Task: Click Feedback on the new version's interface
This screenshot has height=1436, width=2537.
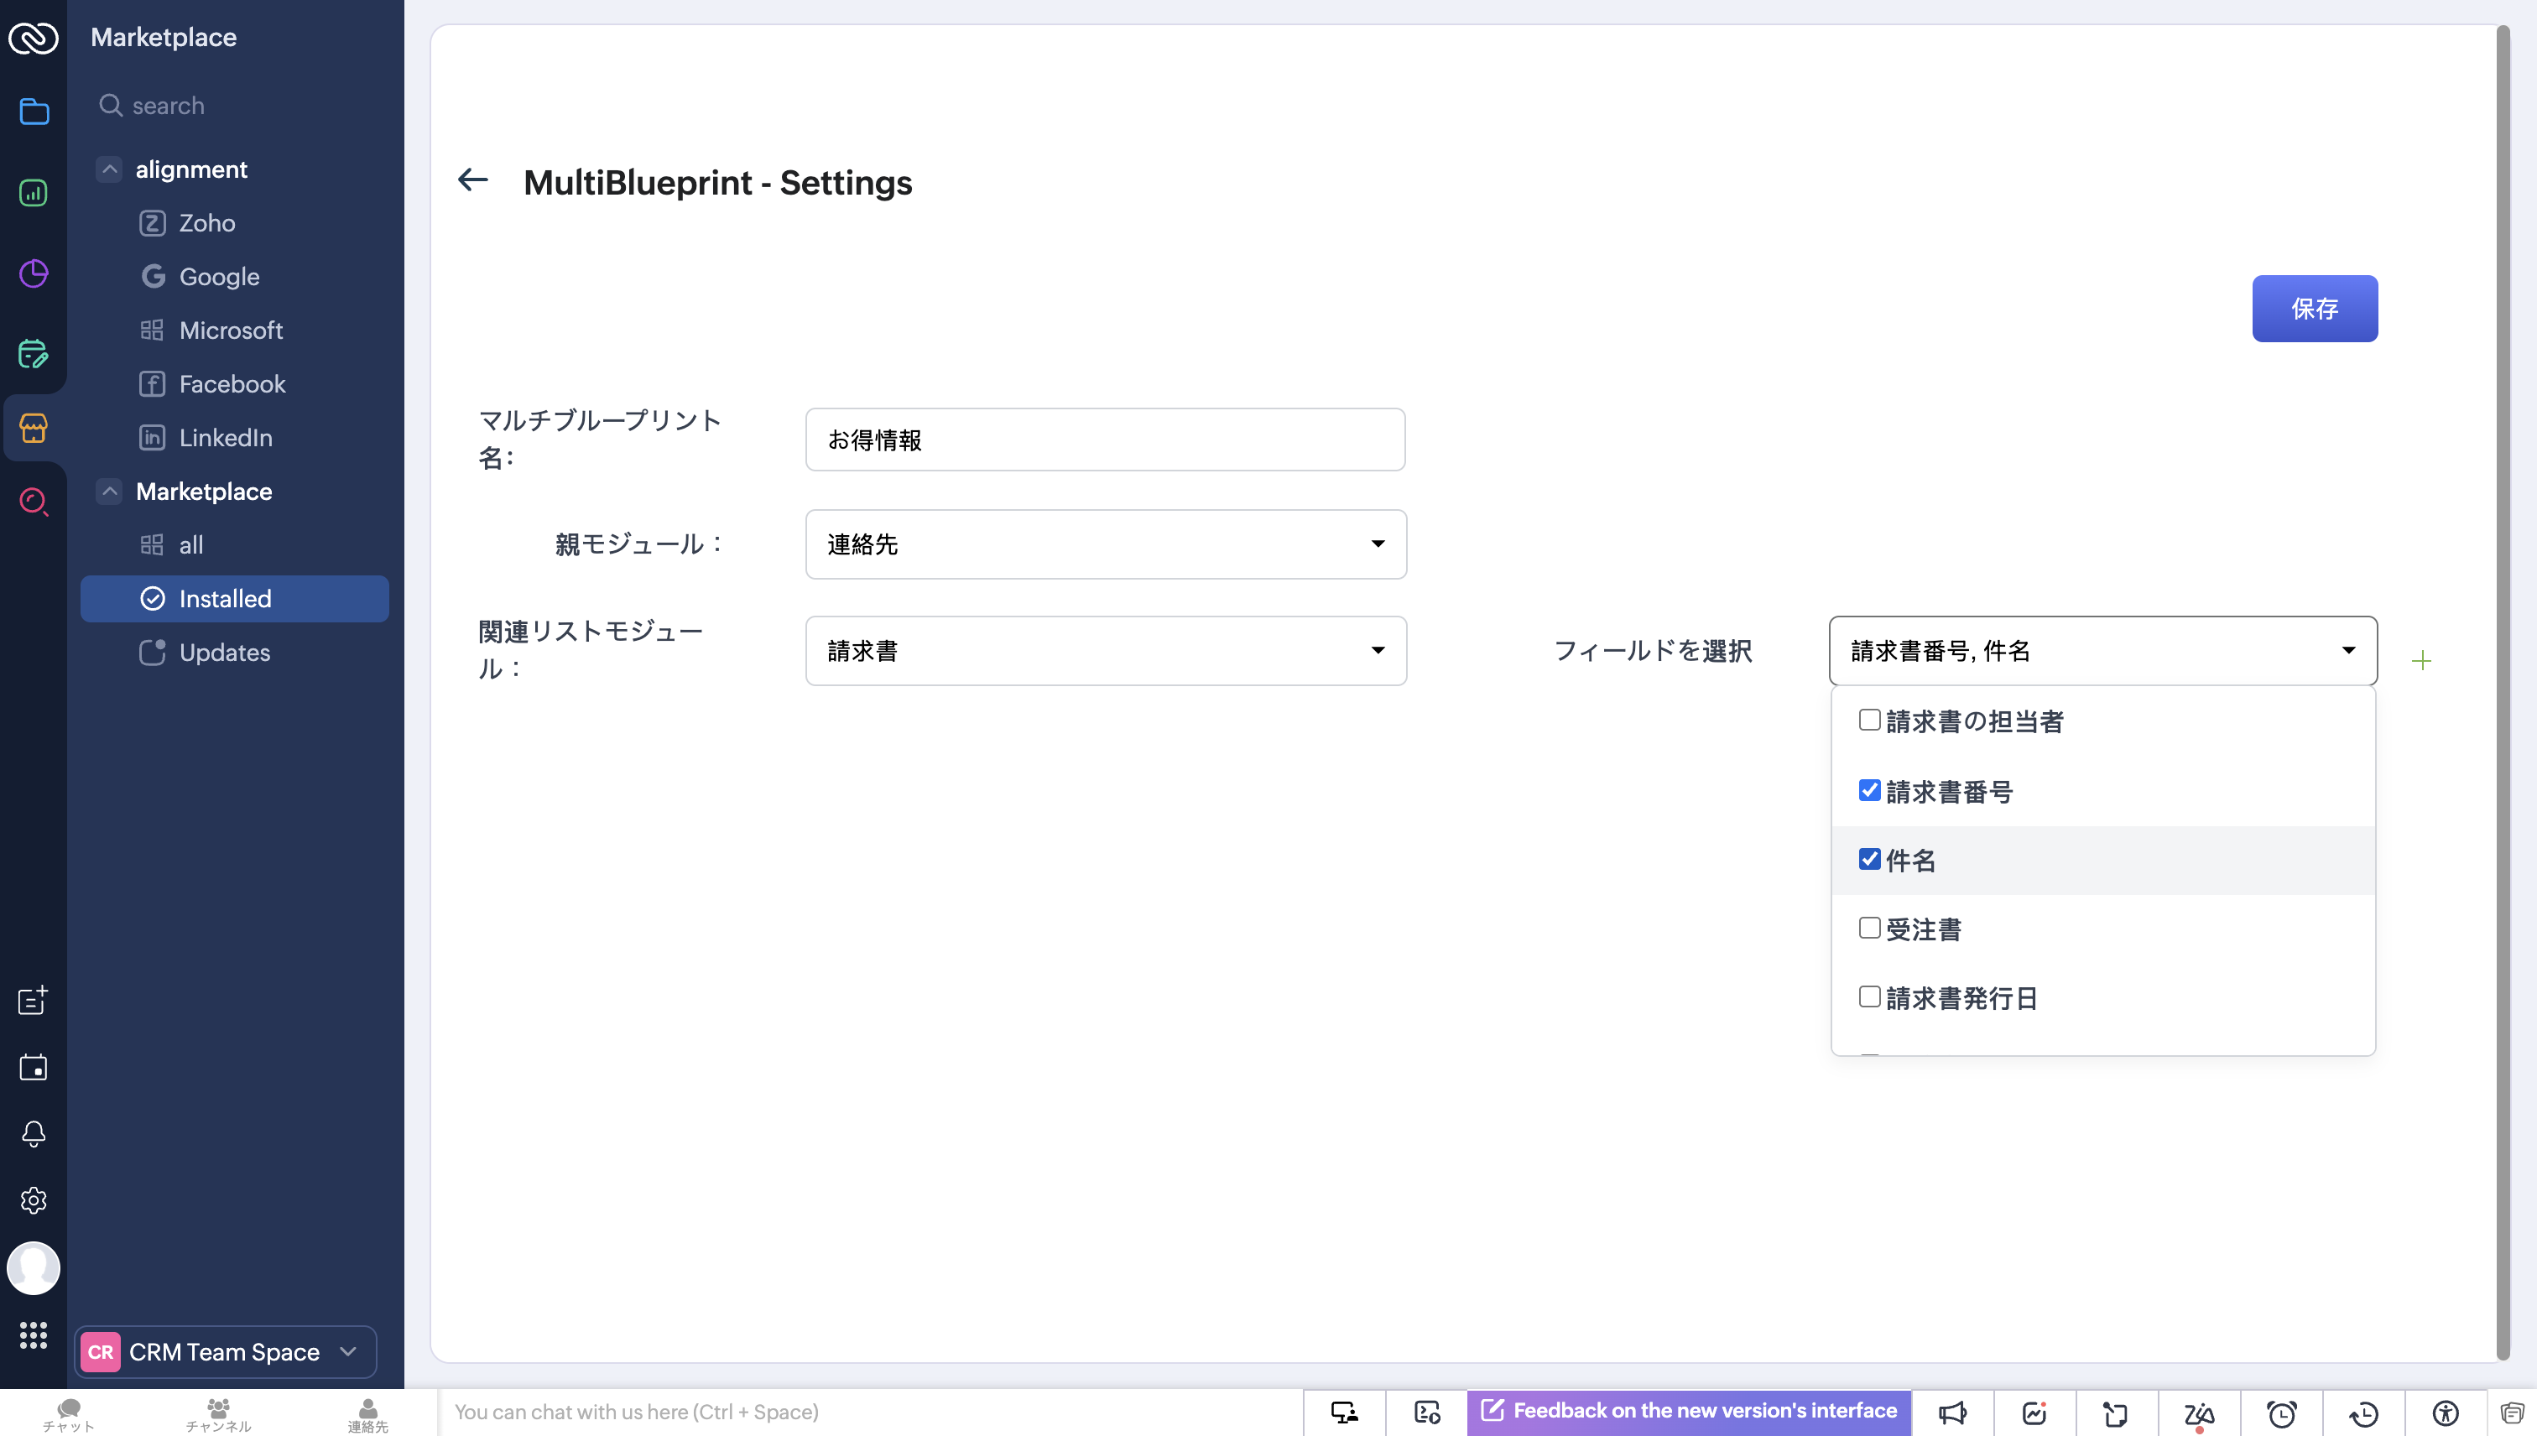Action: point(1689,1412)
